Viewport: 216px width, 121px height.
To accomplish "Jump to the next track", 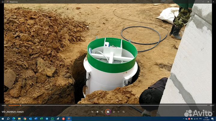I will (x=119, y=112).
